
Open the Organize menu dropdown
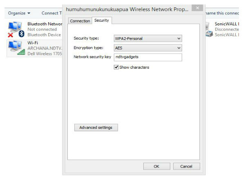(x=19, y=13)
